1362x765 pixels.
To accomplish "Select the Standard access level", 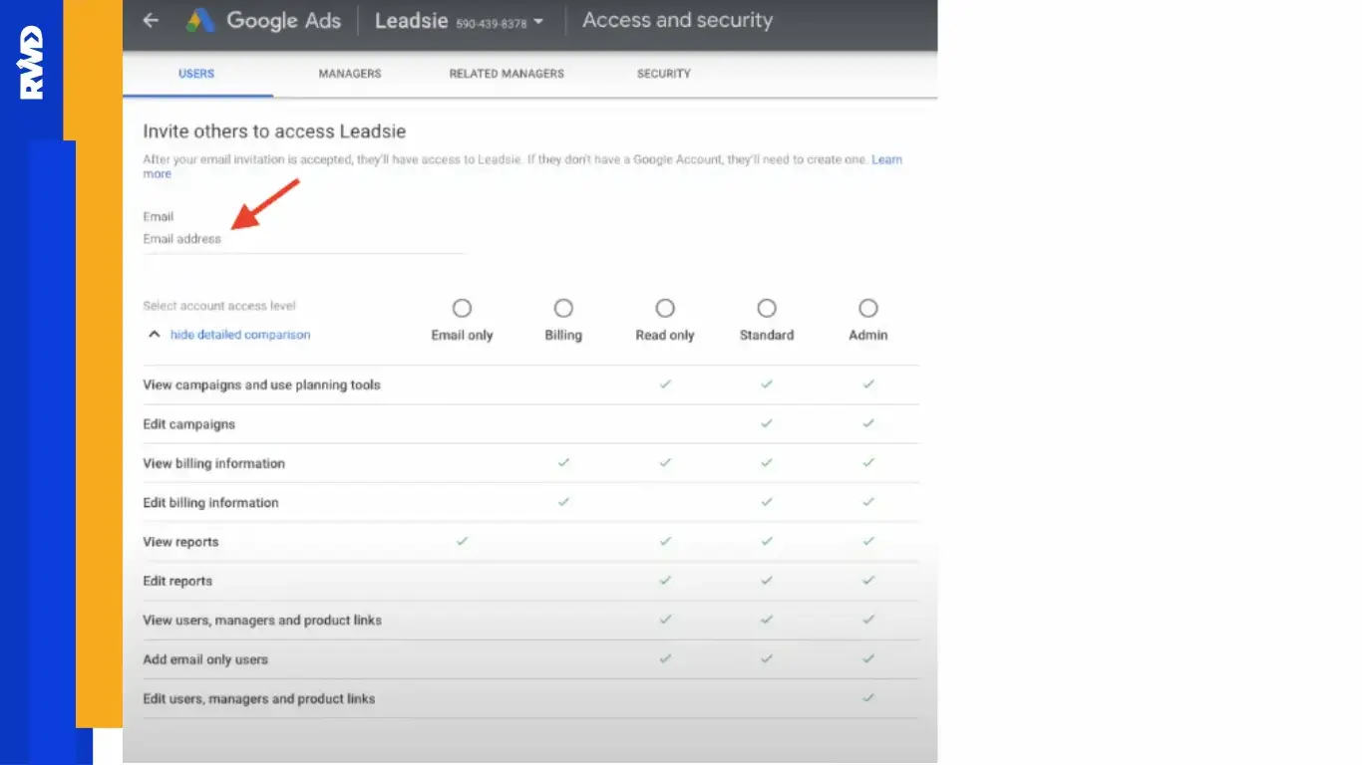I will (x=766, y=308).
